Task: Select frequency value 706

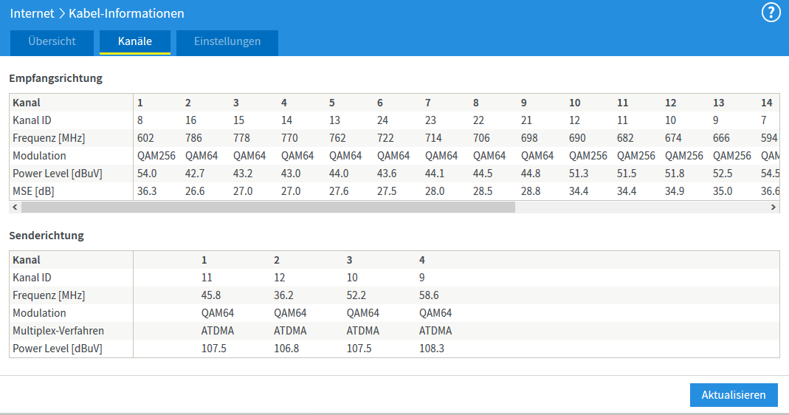Action: coord(481,138)
